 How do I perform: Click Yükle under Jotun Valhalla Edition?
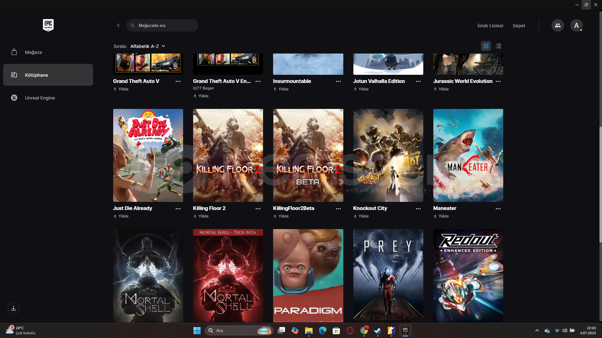pyautogui.click(x=361, y=89)
